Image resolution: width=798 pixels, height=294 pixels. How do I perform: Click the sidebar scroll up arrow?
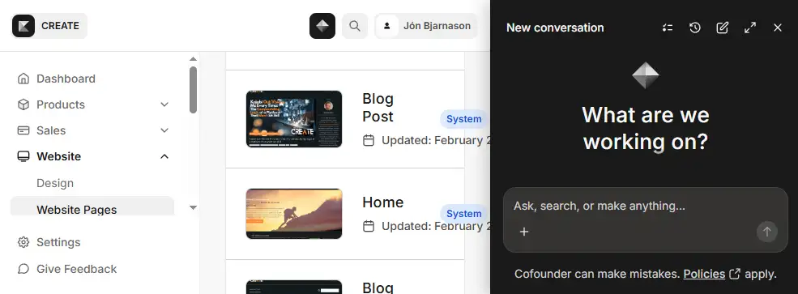point(193,59)
